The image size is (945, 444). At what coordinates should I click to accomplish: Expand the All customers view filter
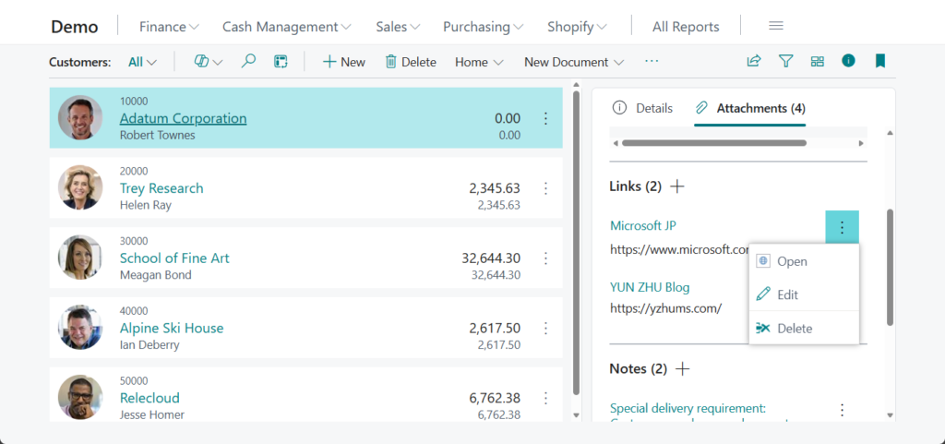pos(142,62)
